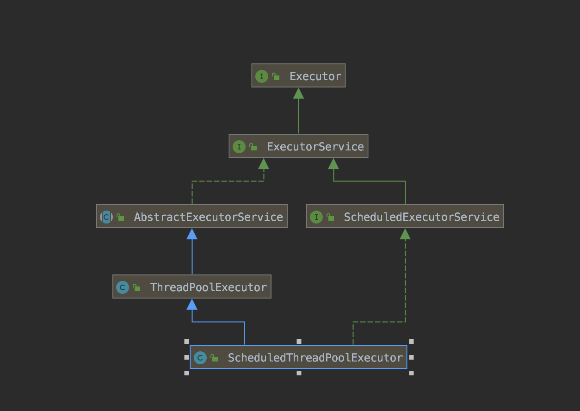
Task: Click the green lock icon on Executor
Action: [x=276, y=77]
